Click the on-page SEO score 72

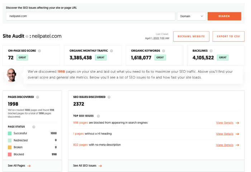(11, 58)
